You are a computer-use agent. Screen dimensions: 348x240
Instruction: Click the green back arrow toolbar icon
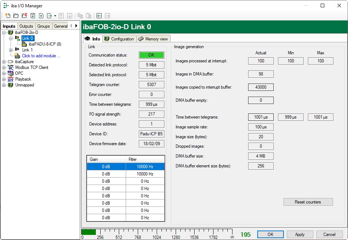pyautogui.click(x=99, y=16)
